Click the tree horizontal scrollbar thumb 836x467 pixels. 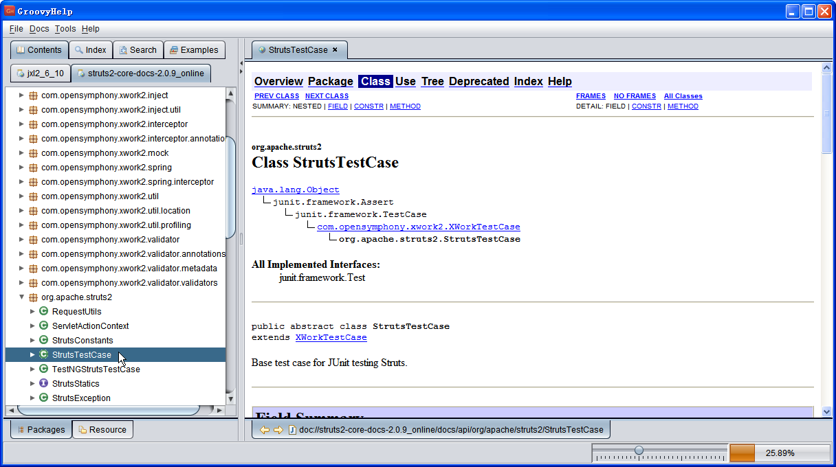click(109, 410)
